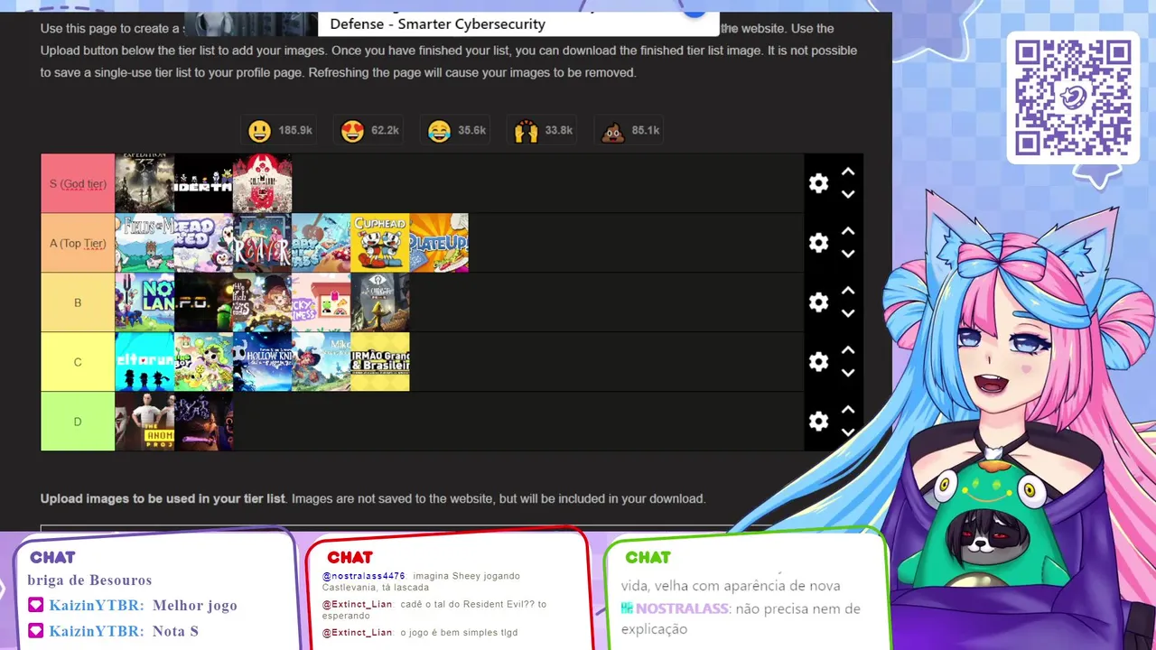Open settings gear for C tier row

coord(818,362)
